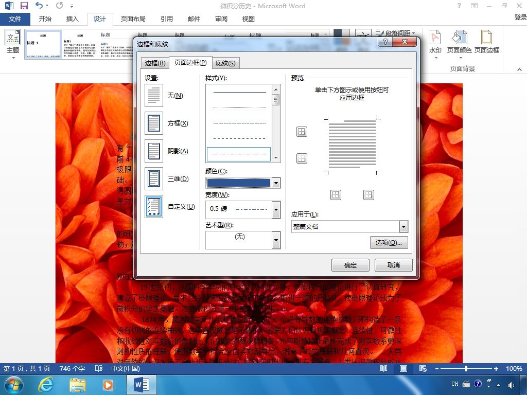The height and width of the screenshot is (395, 527).
Task: Select the first document format thumbnail 标题 1
Action: click(x=43, y=45)
